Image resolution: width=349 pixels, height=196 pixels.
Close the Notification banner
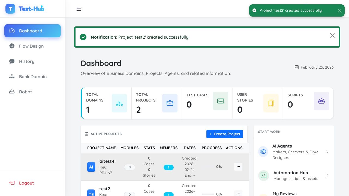[332, 35]
